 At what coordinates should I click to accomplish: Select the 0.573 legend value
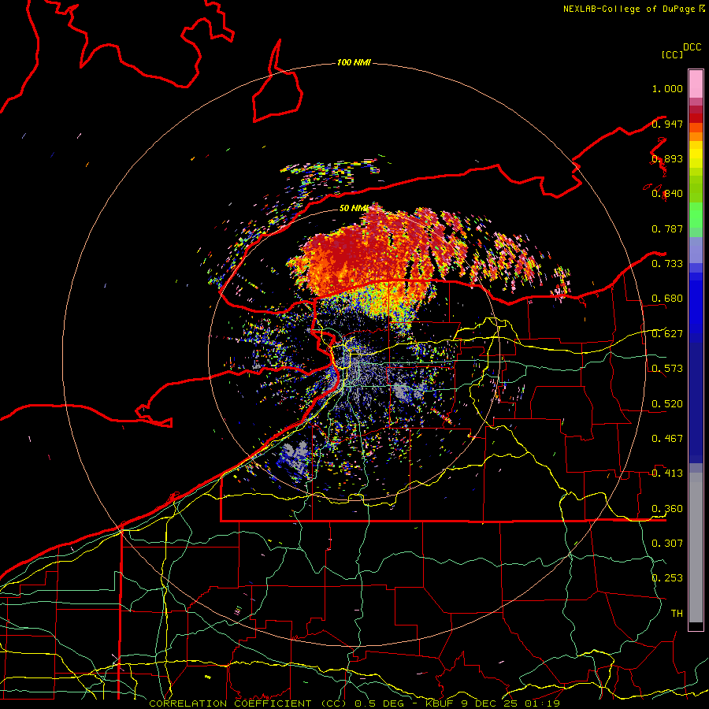tap(667, 369)
